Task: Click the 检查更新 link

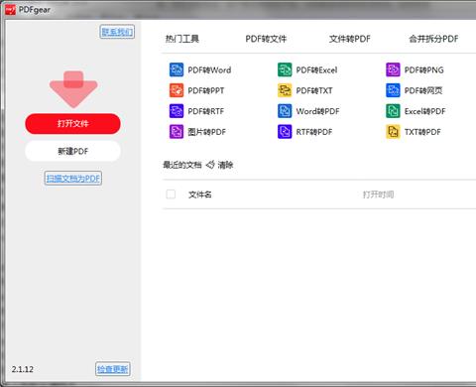Action: [113, 369]
